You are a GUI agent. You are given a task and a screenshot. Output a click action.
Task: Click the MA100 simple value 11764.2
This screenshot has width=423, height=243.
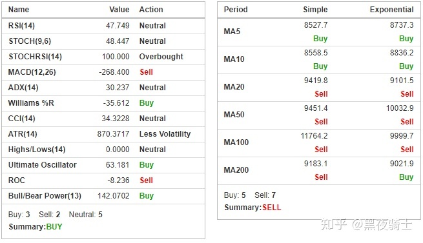[x=314, y=136]
